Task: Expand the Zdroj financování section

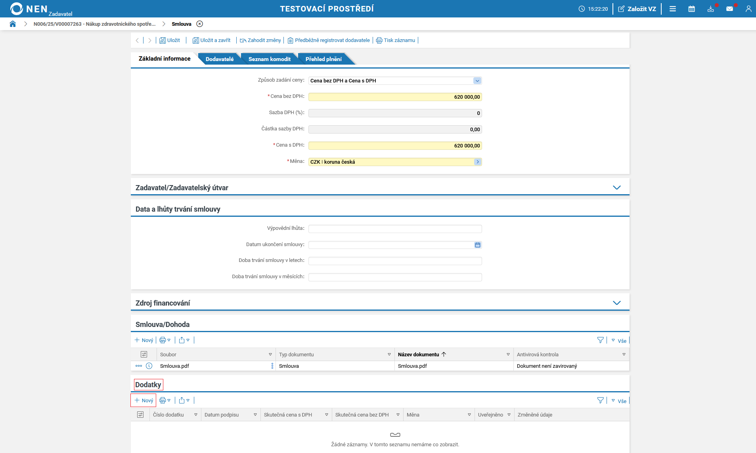Action: (616, 303)
